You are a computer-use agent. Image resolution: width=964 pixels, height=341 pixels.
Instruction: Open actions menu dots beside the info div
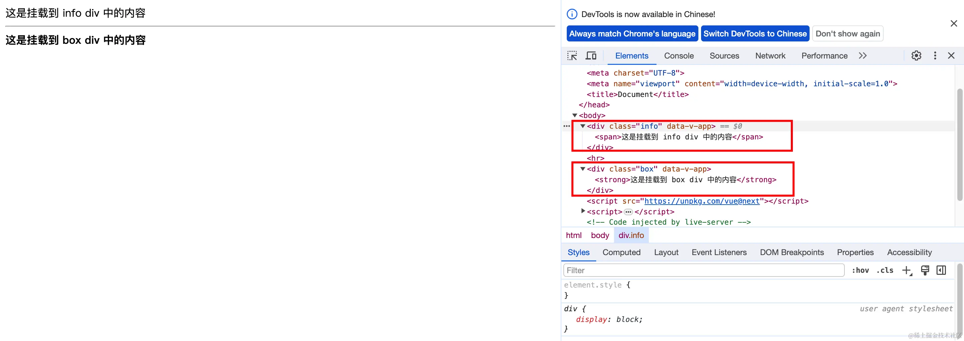[x=566, y=126]
